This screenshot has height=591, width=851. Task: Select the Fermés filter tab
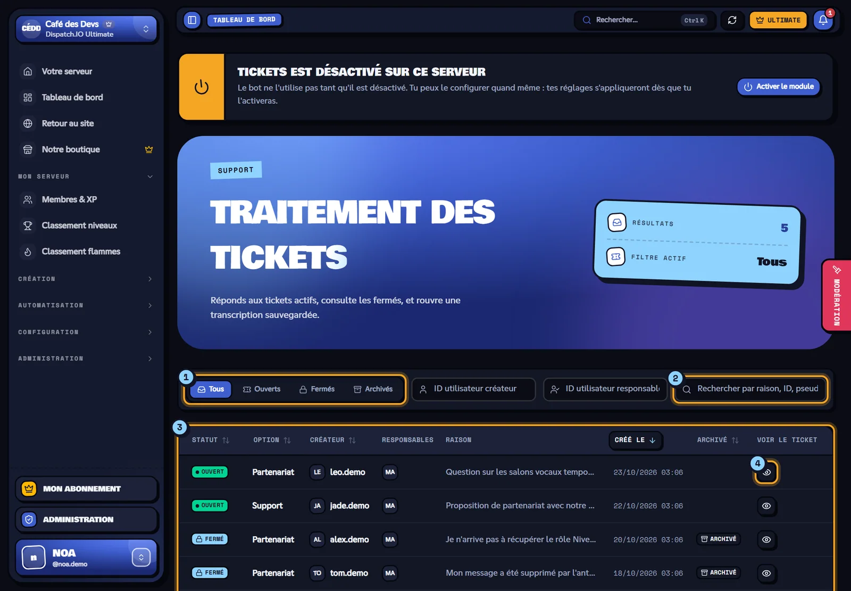coord(317,389)
